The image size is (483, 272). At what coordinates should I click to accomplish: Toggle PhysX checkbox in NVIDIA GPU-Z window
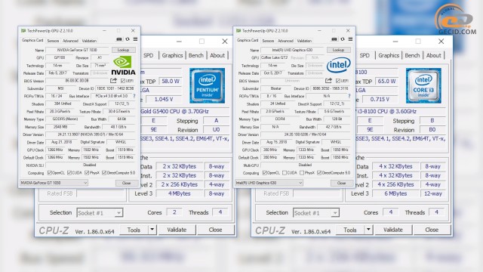point(87,173)
